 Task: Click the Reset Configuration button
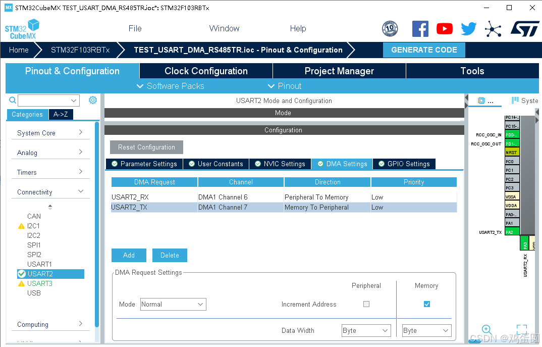click(x=146, y=147)
